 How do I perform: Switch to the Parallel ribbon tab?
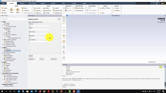pyautogui.click(x=74, y=3)
